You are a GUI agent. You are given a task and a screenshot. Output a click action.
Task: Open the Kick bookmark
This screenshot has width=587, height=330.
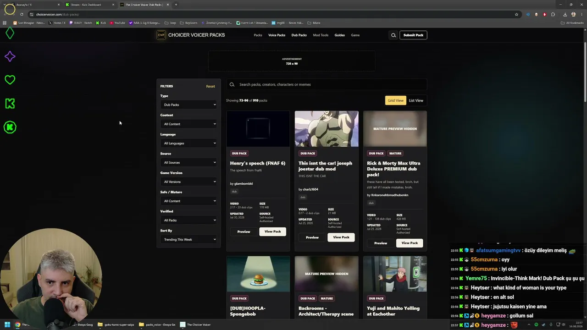point(101,22)
